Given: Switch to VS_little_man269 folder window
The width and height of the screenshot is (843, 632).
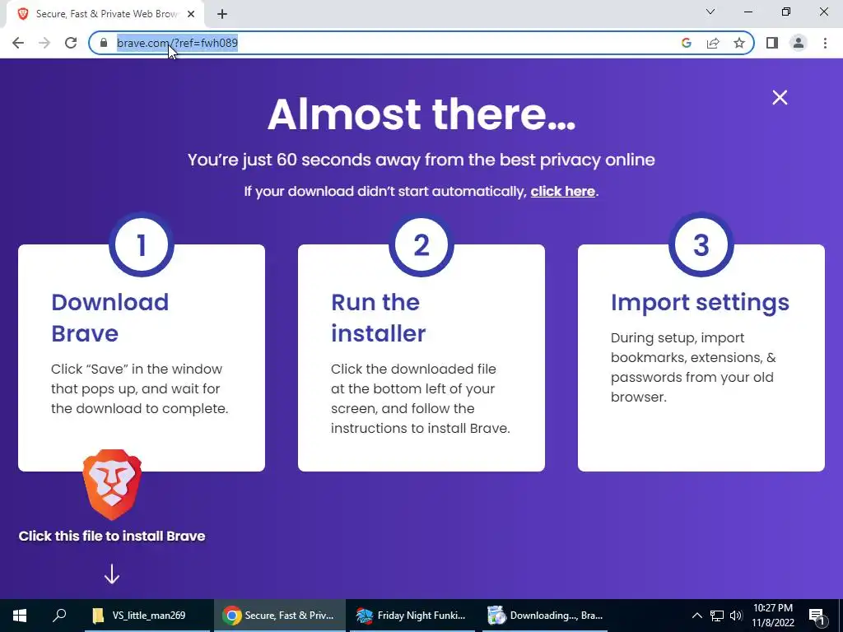Looking at the screenshot, I should 147,616.
